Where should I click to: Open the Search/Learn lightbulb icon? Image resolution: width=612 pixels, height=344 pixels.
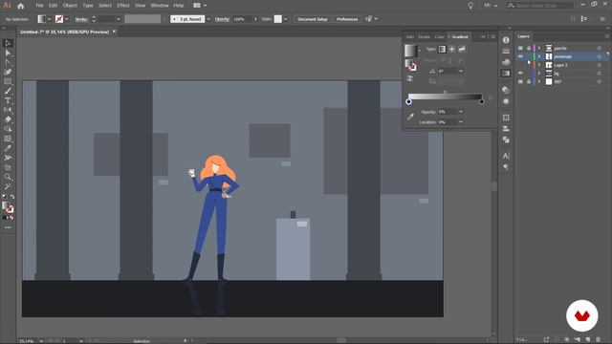click(470, 6)
